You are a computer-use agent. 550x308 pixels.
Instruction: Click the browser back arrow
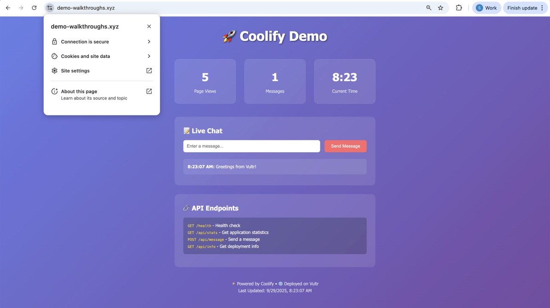(x=8, y=8)
